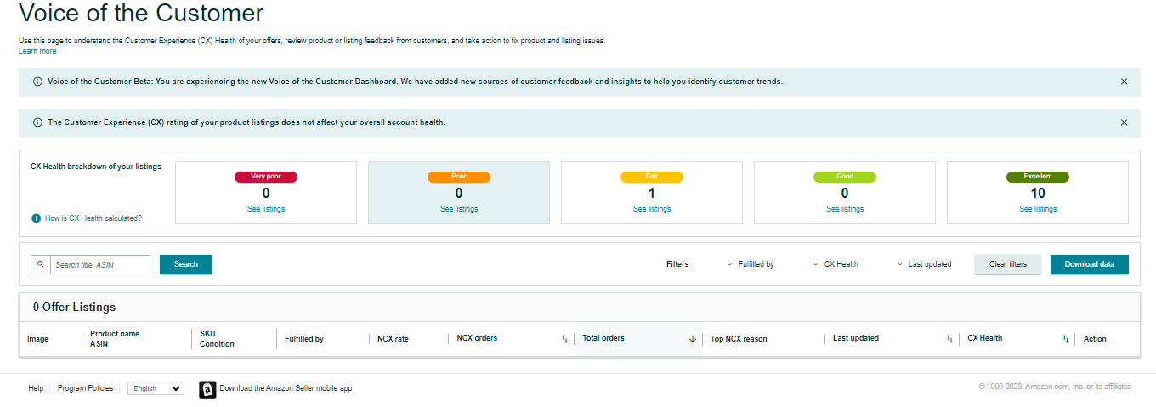Viewport: 1156px width, 407px height.
Task: Dismiss the Voice of the Customer Beta banner
Action: (1124, 82)
